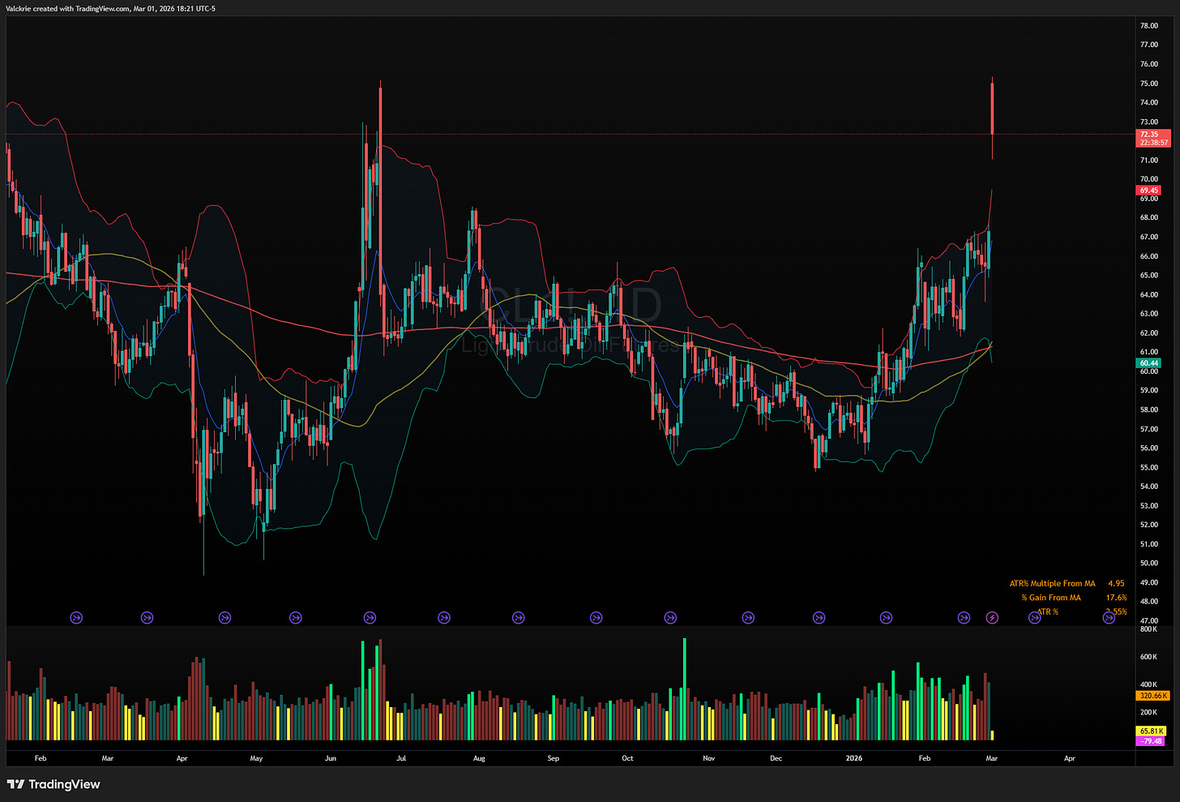
Task: Select the rollover marker between Aug and Sep 2025
Action: (x=518, y=618)
